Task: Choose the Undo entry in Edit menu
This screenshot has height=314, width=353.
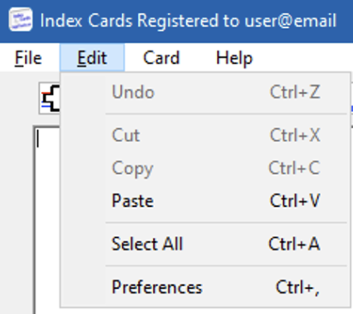Action: point(205,92)
